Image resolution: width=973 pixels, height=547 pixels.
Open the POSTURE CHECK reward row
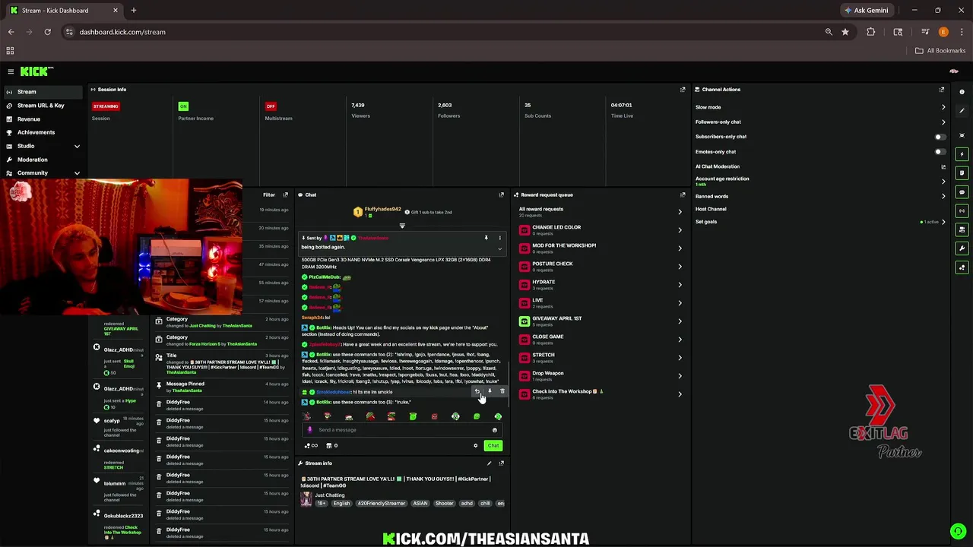601,267
